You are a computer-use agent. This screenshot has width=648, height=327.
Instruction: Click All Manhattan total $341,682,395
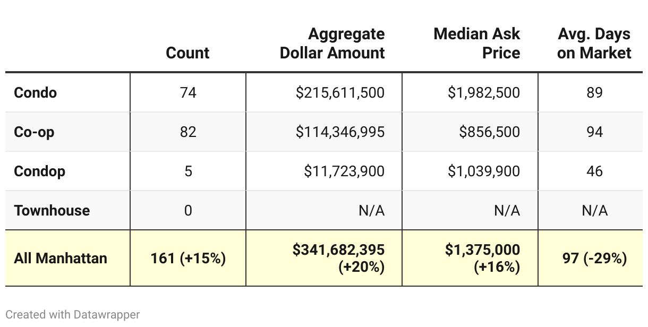[338, 249]
